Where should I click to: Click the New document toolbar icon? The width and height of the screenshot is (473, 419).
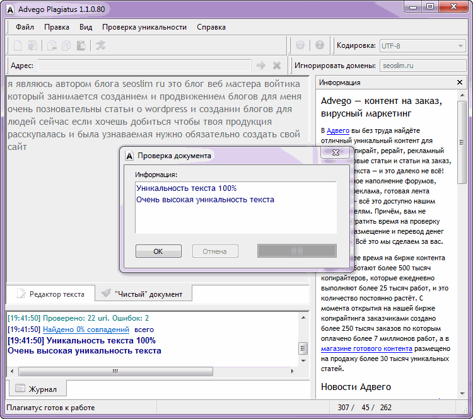[x=18, y=45]
